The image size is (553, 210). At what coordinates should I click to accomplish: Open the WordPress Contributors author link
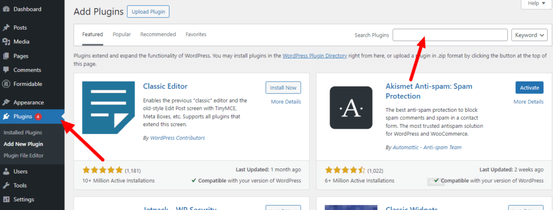tap(177, 138)
